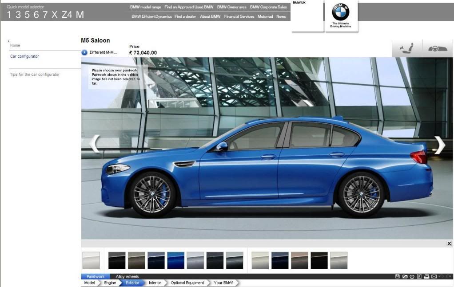Image resolution: width=454 pixels, height=287 pixels.
Task: Go to the Model step
Action: click(89, 283)
